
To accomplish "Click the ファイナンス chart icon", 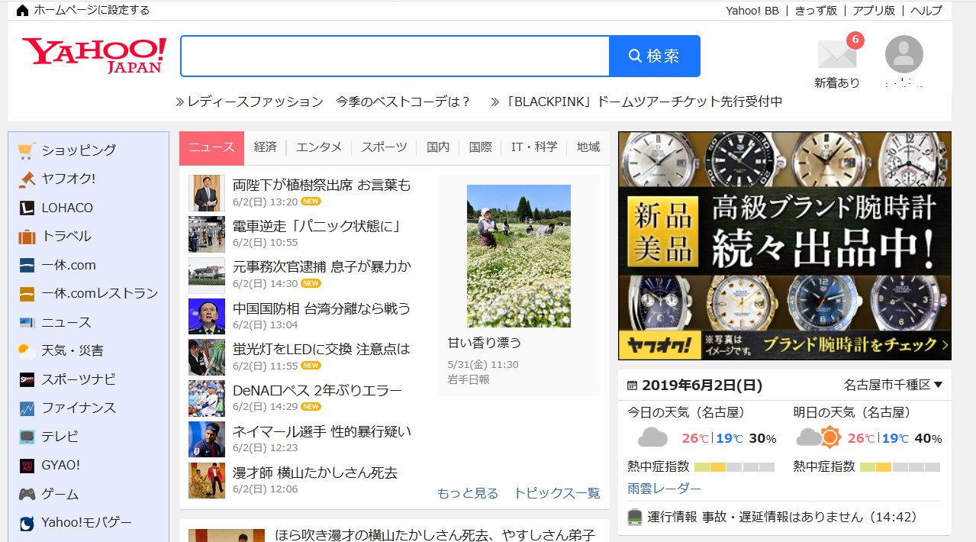I will [x=27, y=408].
